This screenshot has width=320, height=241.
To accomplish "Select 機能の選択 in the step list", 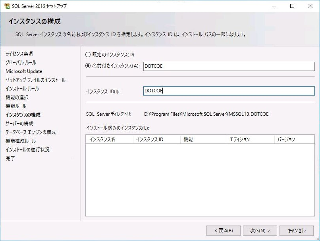I will click(17, 97).
